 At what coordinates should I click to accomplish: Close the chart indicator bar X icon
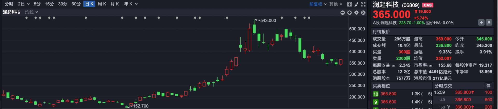tap(363, 13)
